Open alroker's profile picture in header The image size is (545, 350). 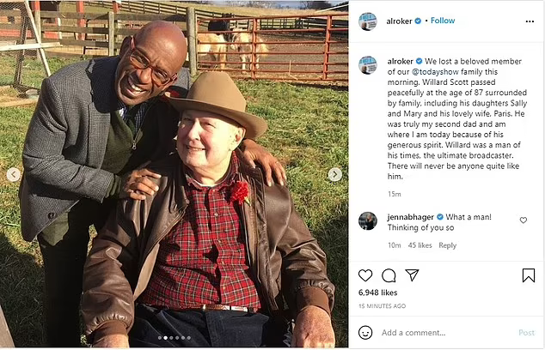tap(367, 20)
